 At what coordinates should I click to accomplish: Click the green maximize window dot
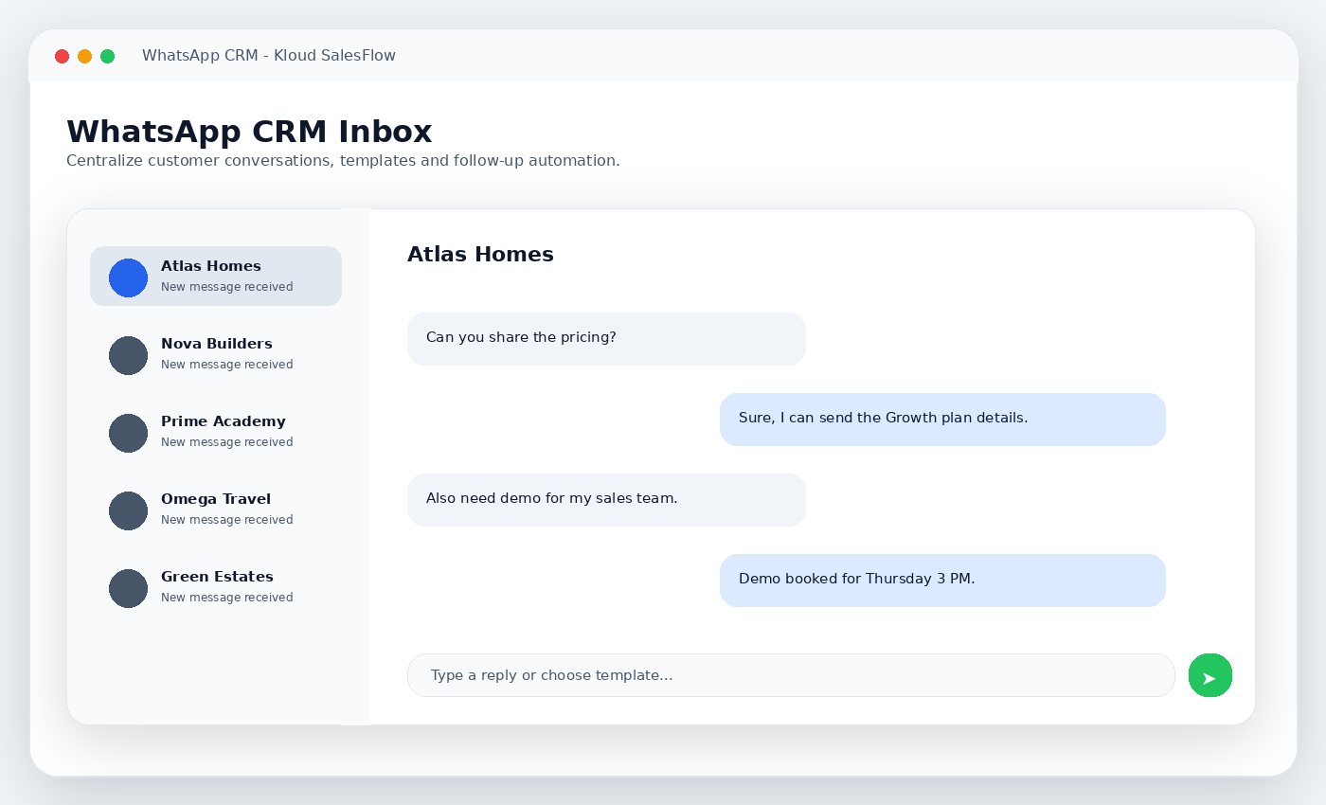coord(107,56)
